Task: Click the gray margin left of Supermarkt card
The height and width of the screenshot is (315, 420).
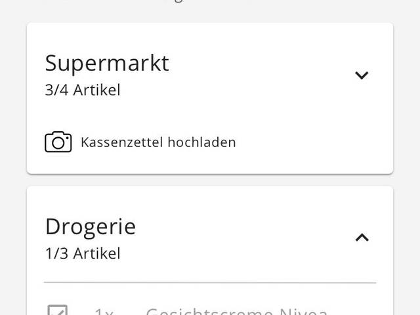Action: click(13, 98)
